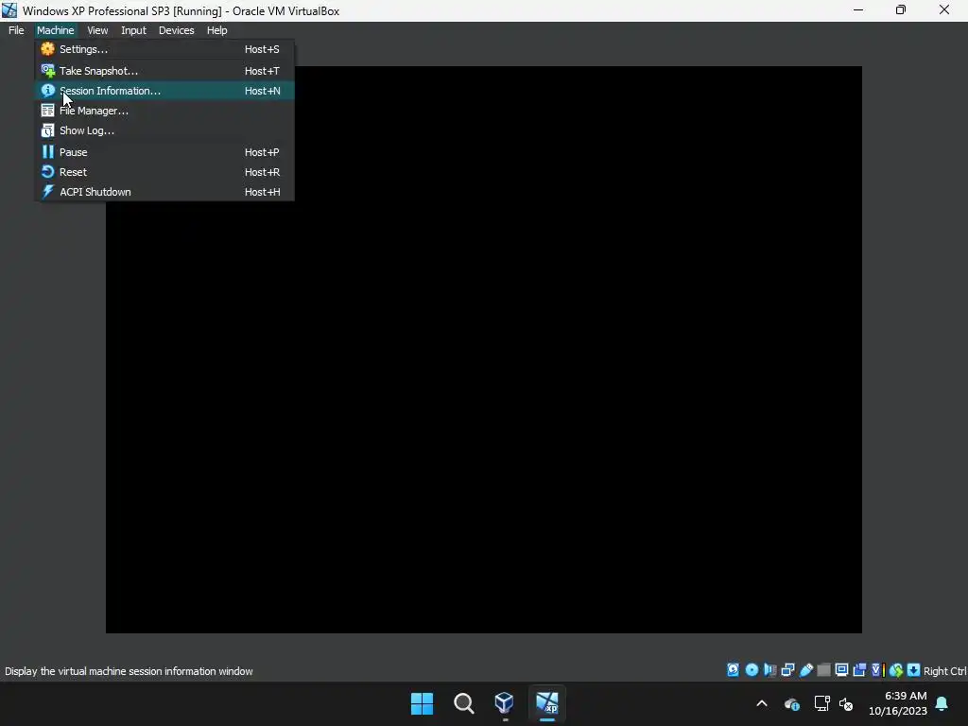Select ACPI Shutdown menu entry

(x=164, y=191)
